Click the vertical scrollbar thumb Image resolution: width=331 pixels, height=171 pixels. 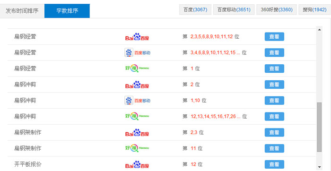[x=319, y=127]
